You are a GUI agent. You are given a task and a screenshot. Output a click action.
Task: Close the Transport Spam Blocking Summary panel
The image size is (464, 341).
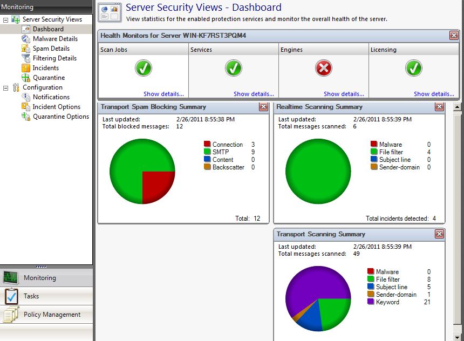[263, 107]
